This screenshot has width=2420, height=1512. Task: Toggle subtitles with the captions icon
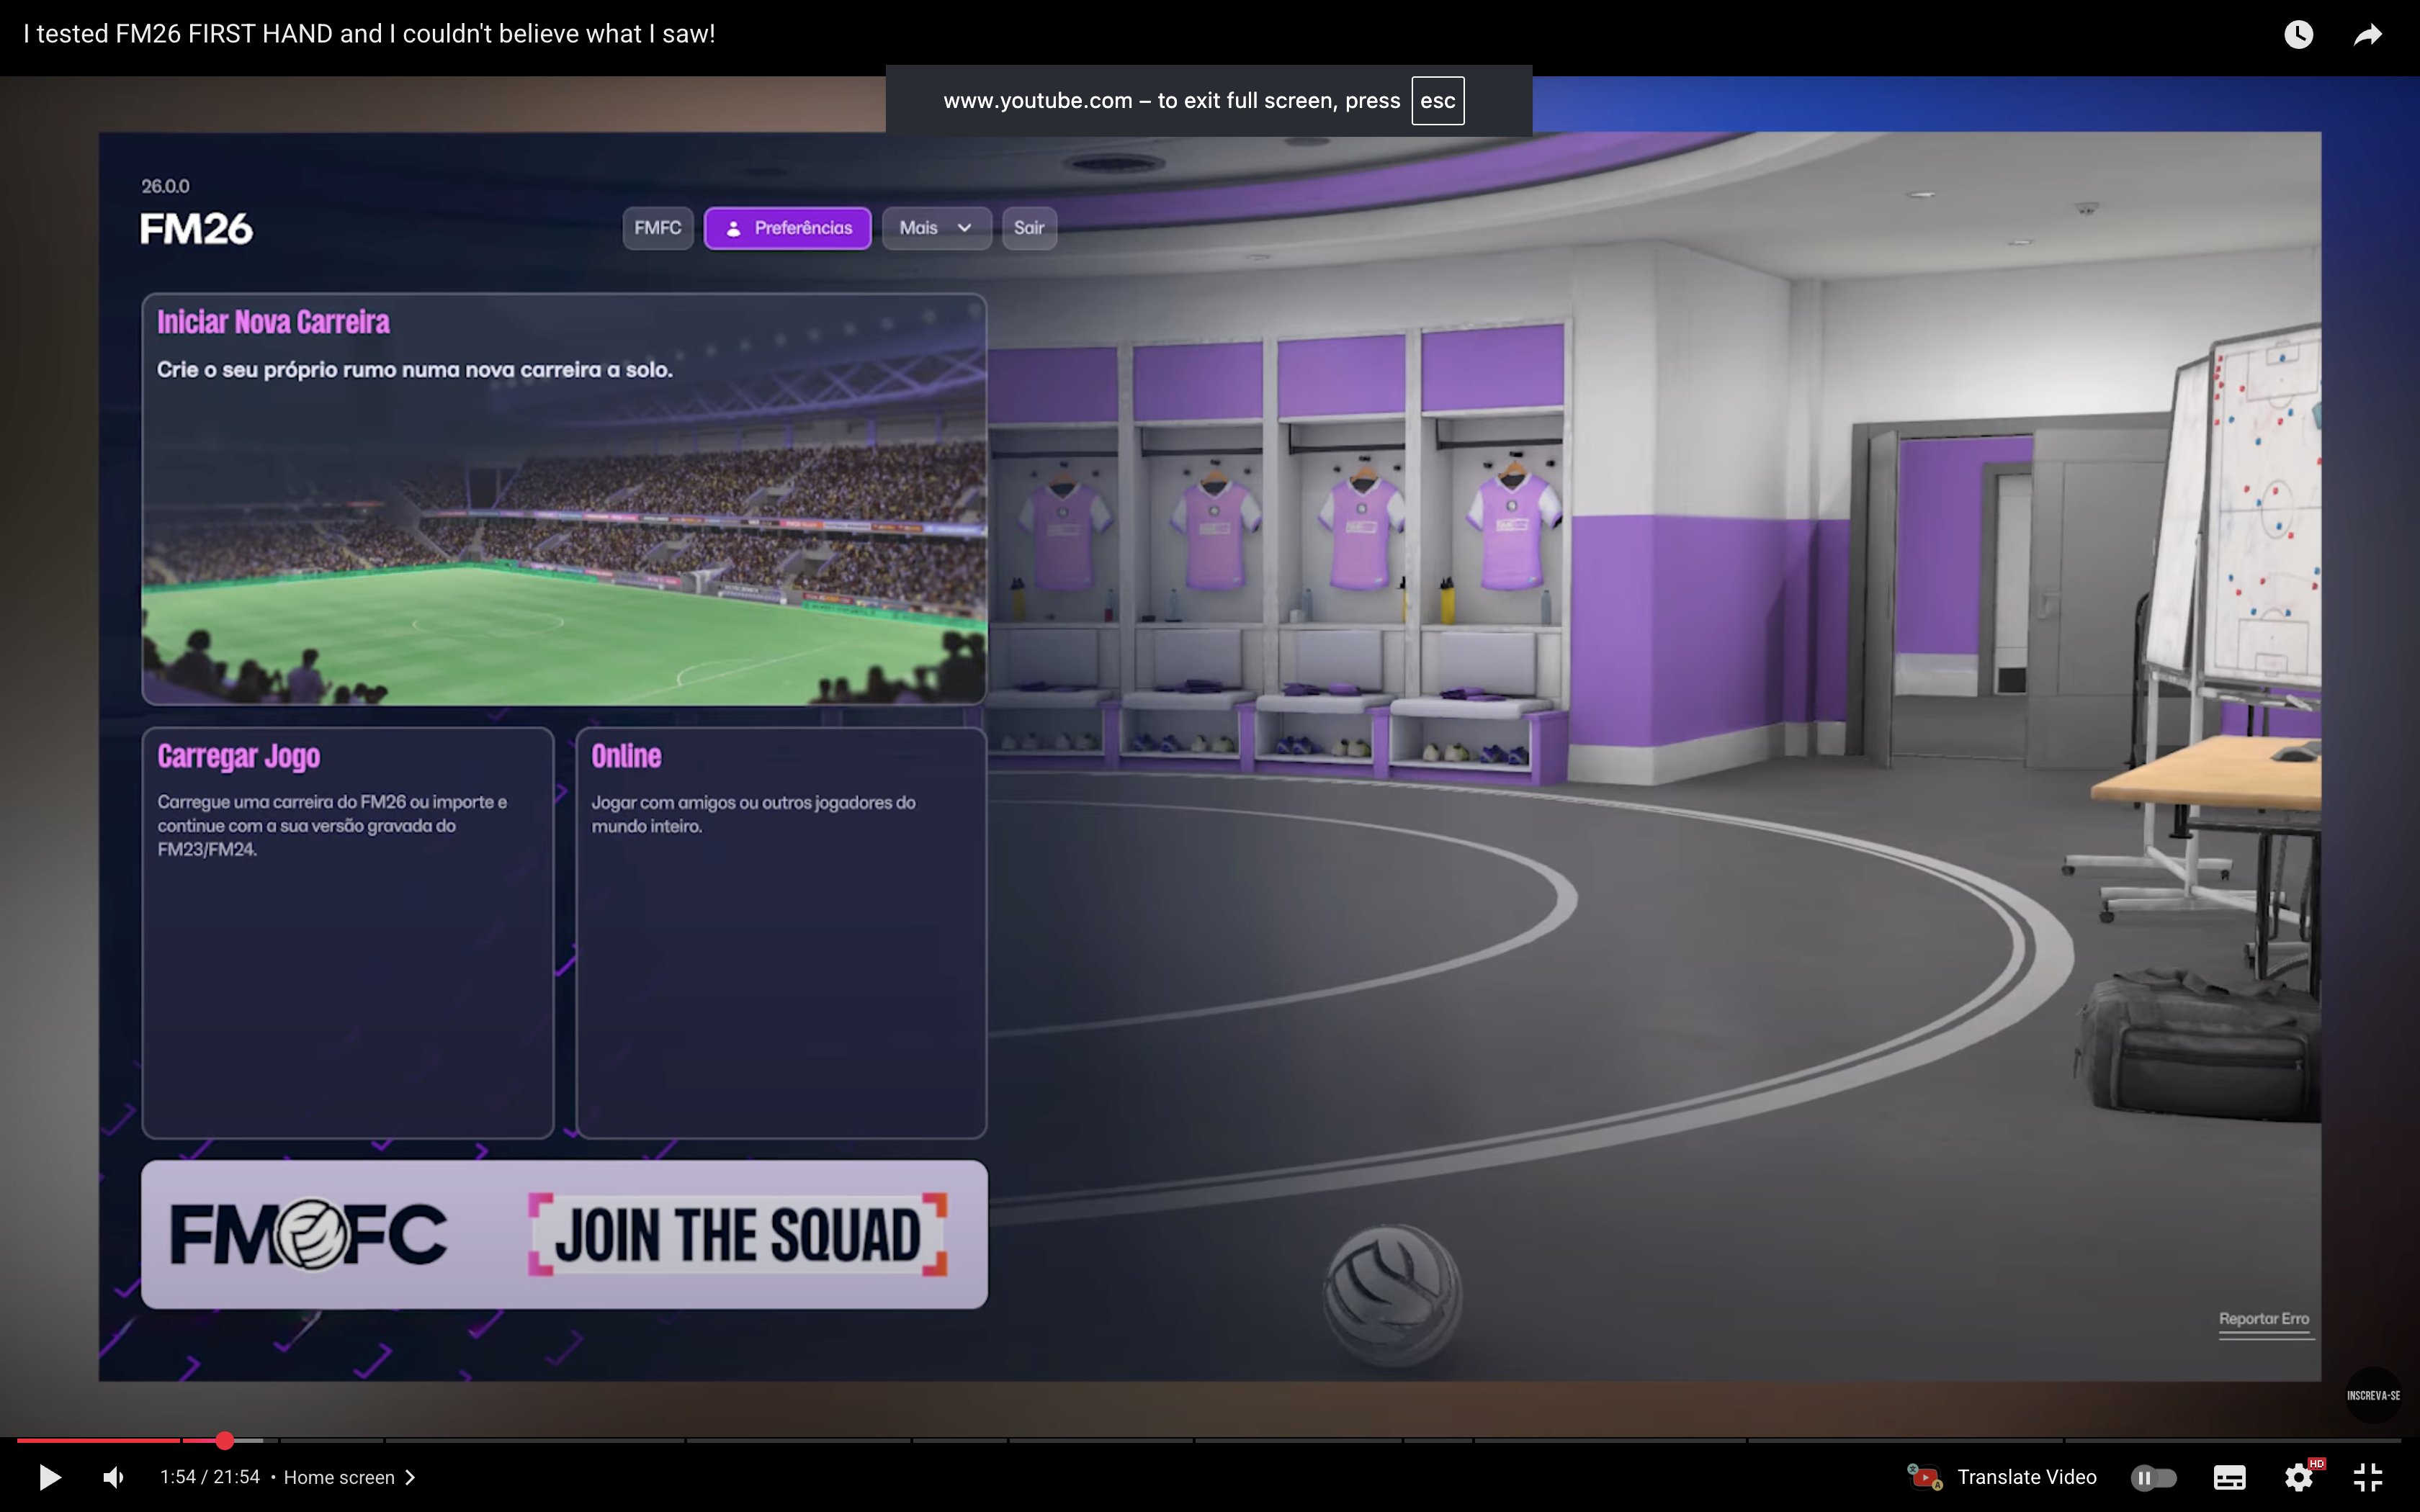(2229, 1477)
